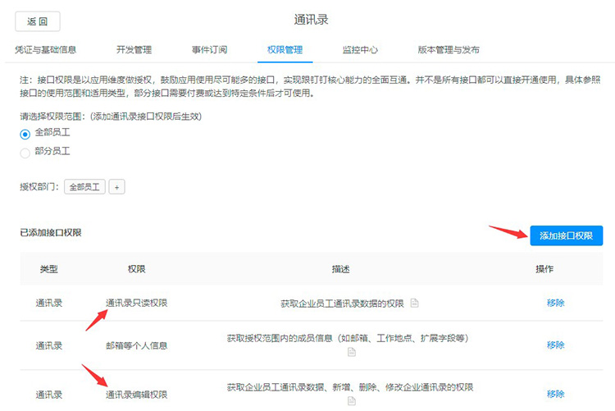Click the 描述 column header

(340, 269)
